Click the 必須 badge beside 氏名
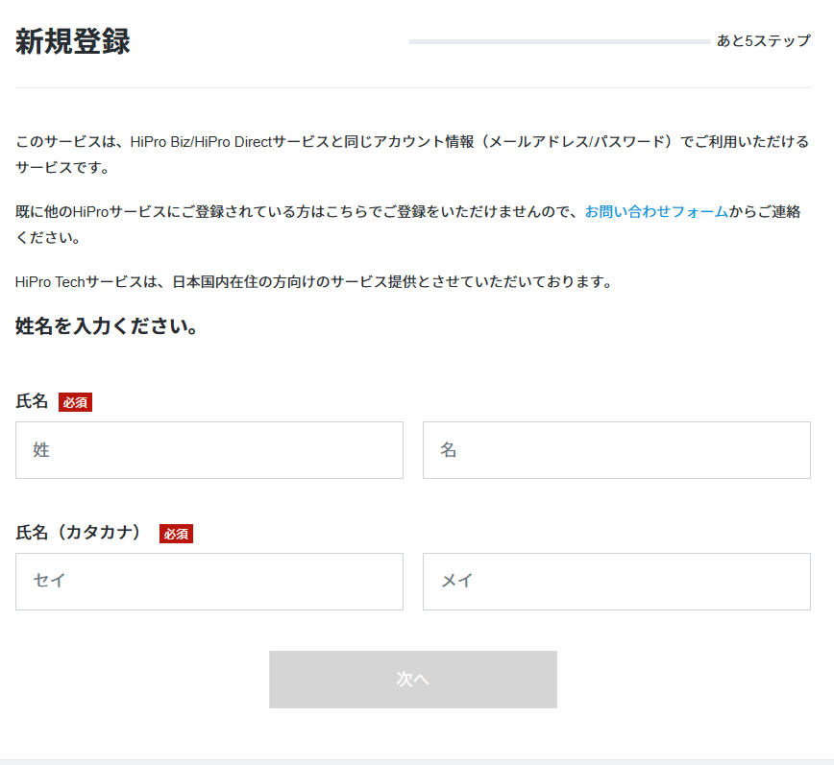This screenshot has height=765, width=834. coord(75,402)
